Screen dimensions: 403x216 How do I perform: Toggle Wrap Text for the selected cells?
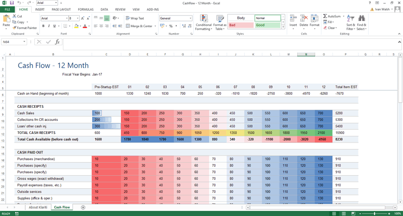point(135,18)
